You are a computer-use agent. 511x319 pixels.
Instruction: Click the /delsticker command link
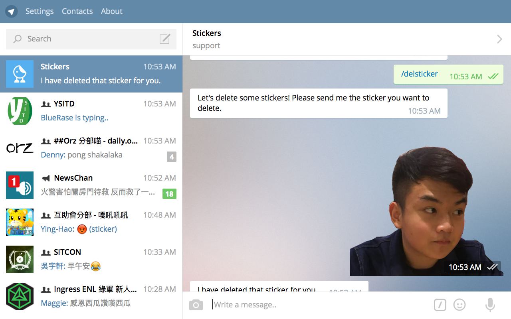pos(420,74)
